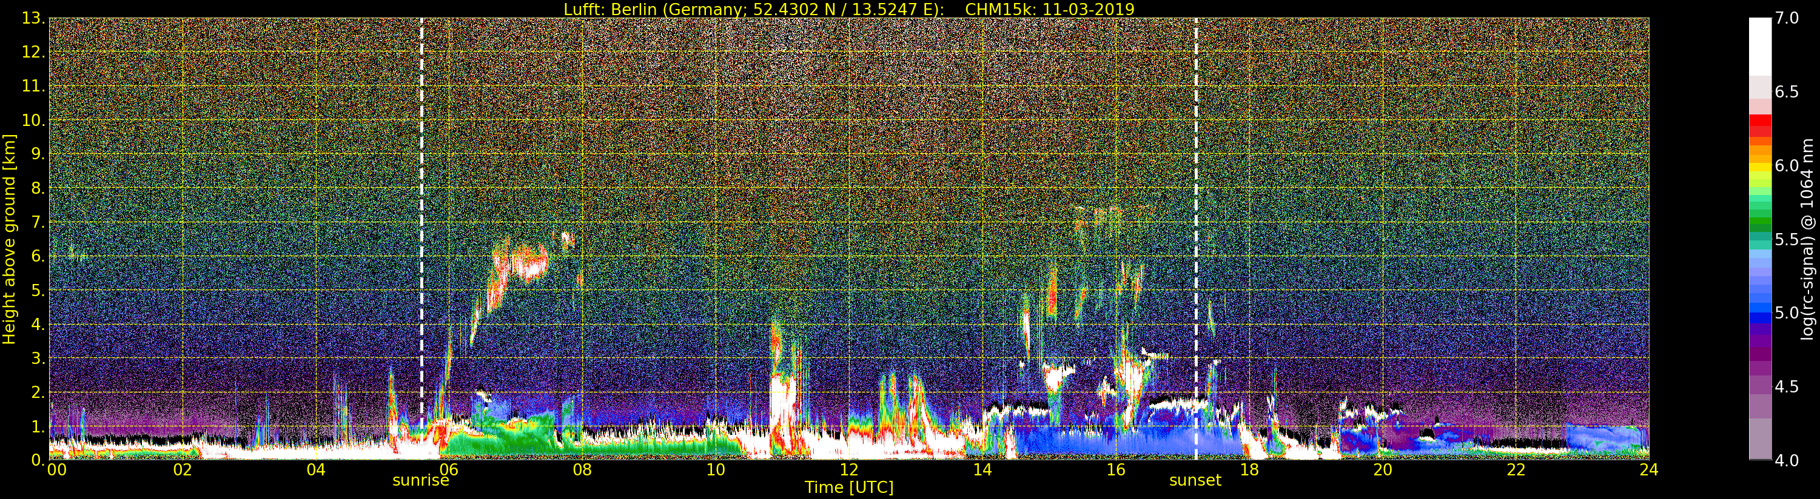Click the '06' tick on the time axis
This screenshot has height=499, width=1820.
[x=449, y=469]
